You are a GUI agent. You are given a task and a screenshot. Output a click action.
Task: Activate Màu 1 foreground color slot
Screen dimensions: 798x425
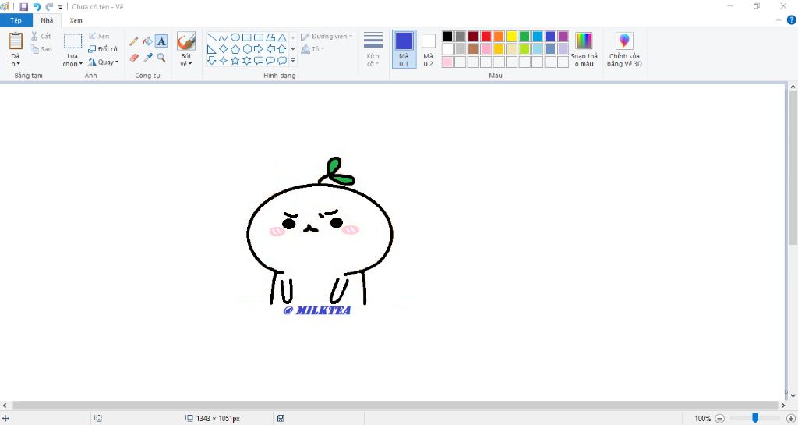coord(404,49)
